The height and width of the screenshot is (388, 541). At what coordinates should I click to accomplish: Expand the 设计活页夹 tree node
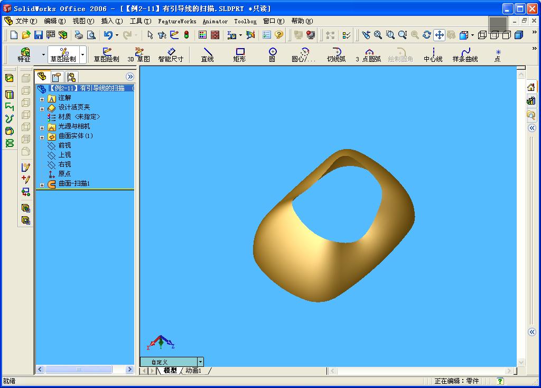[x=42, y=109]
